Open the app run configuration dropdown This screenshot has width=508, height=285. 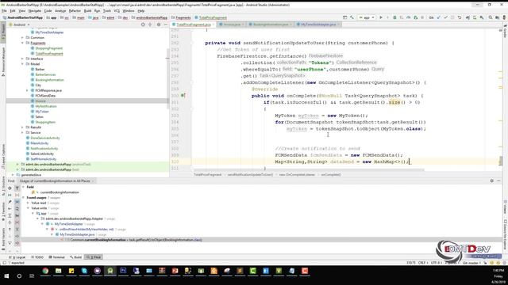(x=367, y=17)
